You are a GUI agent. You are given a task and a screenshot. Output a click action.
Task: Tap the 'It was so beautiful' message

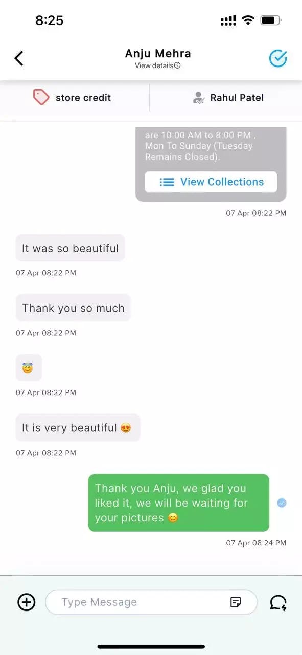click(x=71, y=248)
